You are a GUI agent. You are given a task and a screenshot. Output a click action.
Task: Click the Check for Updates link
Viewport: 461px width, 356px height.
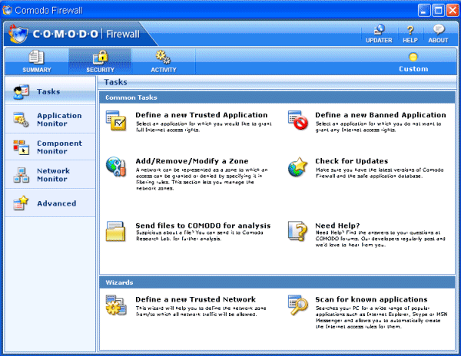[352, 161]
